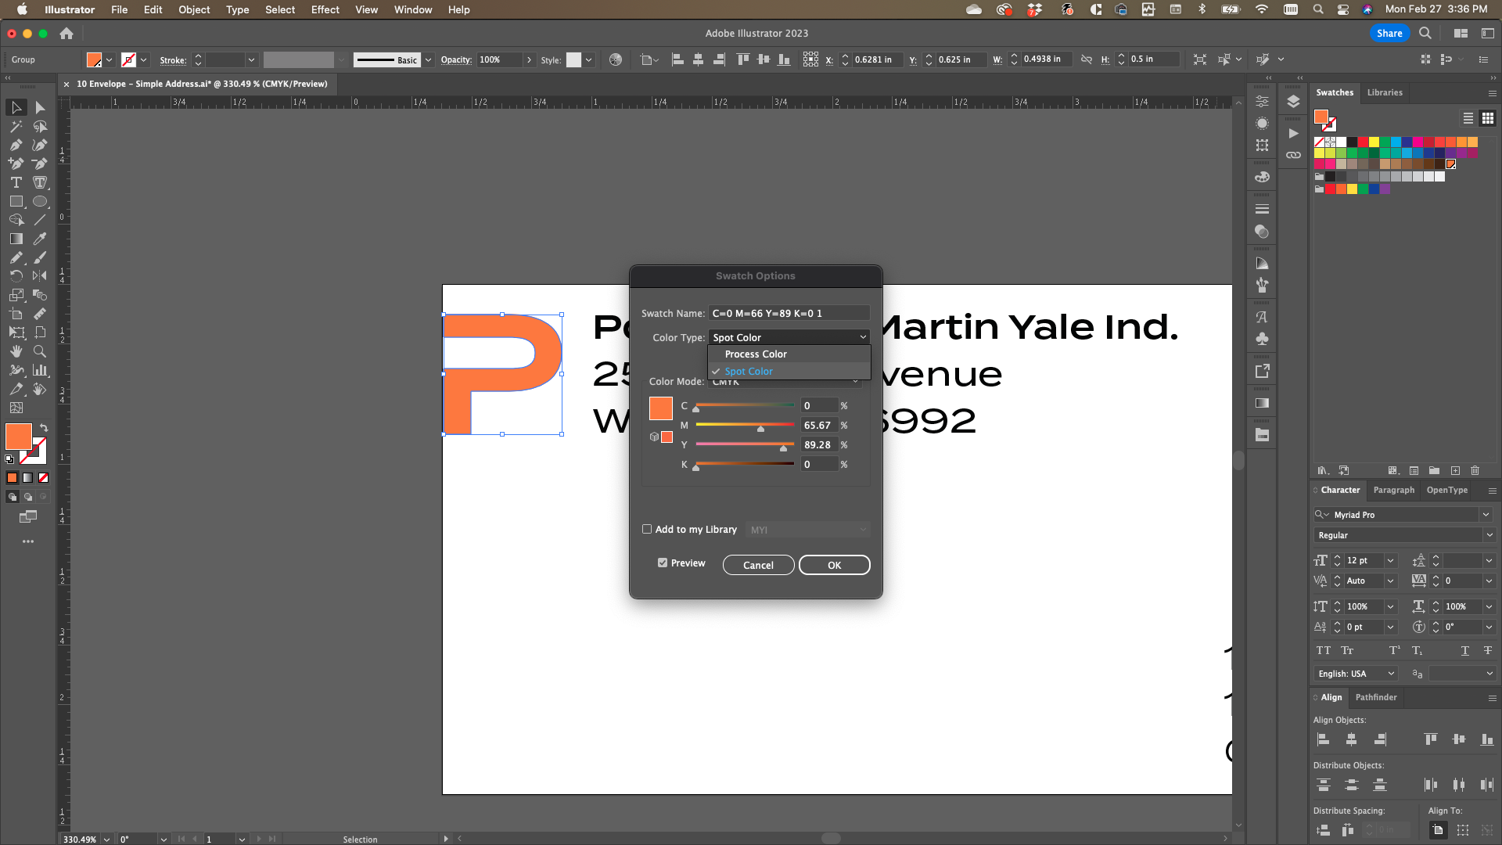Select the Hand tool
The height and width of the screenshot is (845, 1502).
[x=16, y=351]
